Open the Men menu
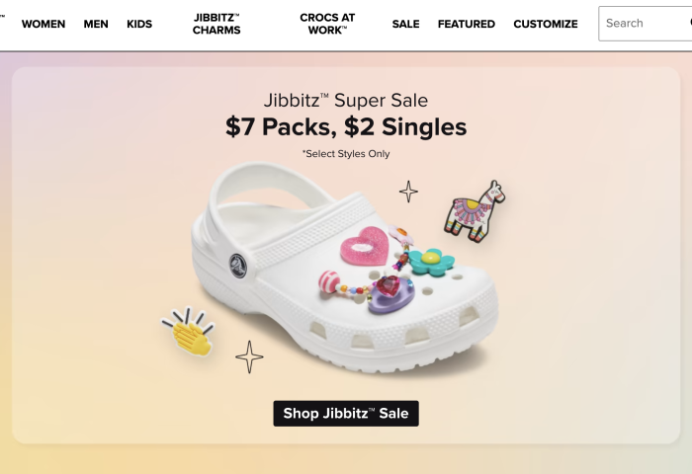 pos(96,24)
